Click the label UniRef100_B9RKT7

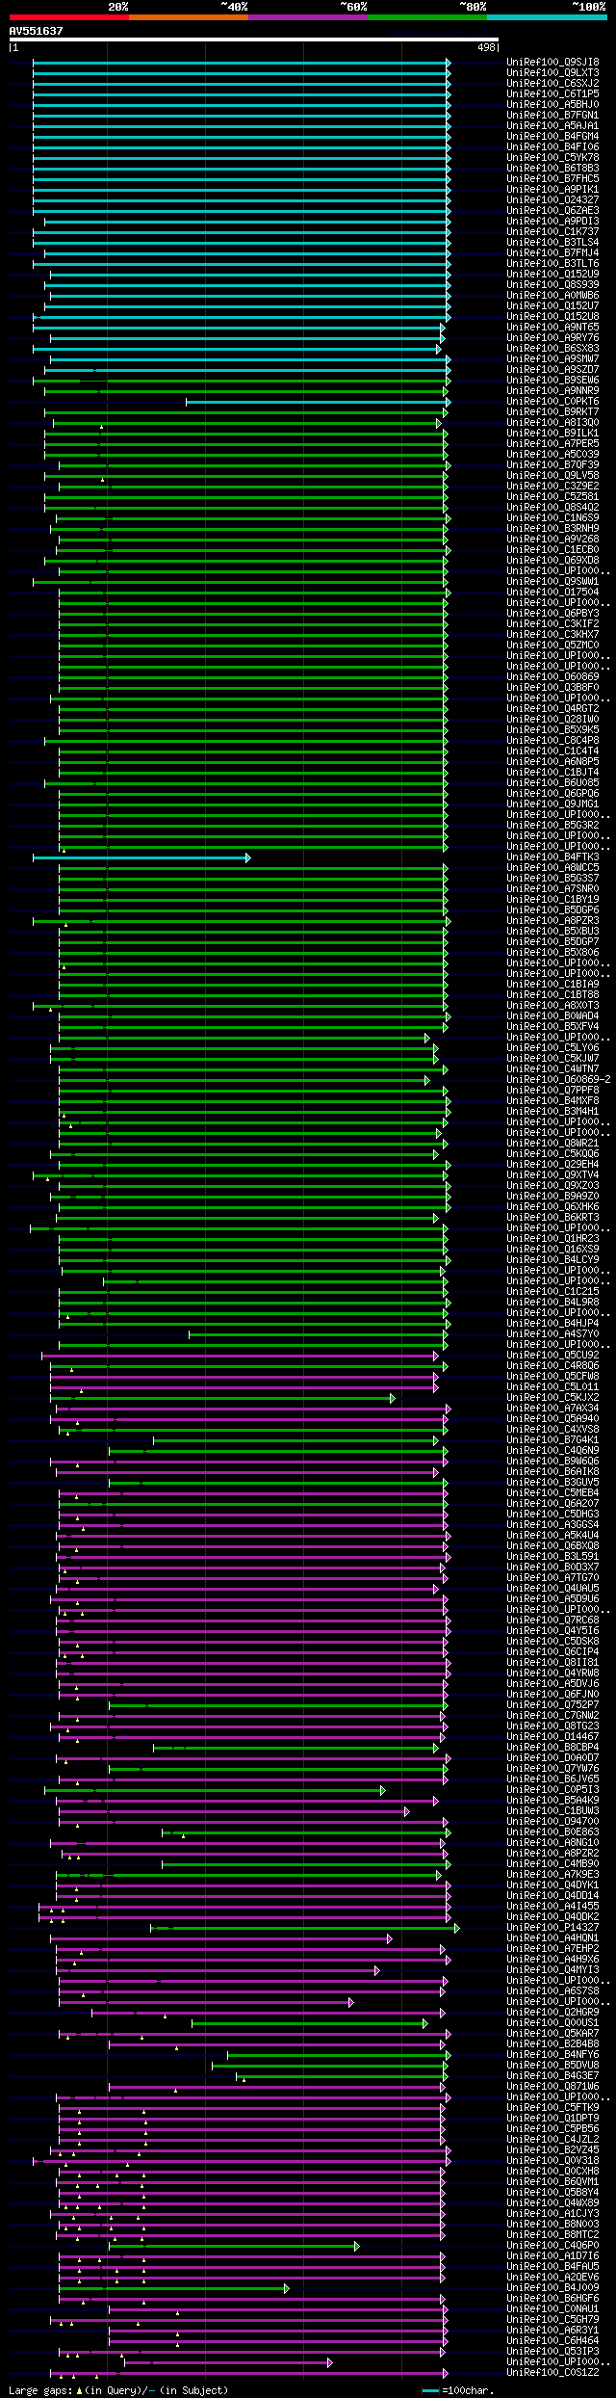click(552, 412)
